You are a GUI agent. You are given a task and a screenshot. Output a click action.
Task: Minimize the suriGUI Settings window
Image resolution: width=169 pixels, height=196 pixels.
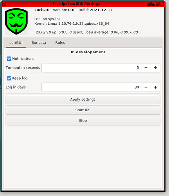153,4
